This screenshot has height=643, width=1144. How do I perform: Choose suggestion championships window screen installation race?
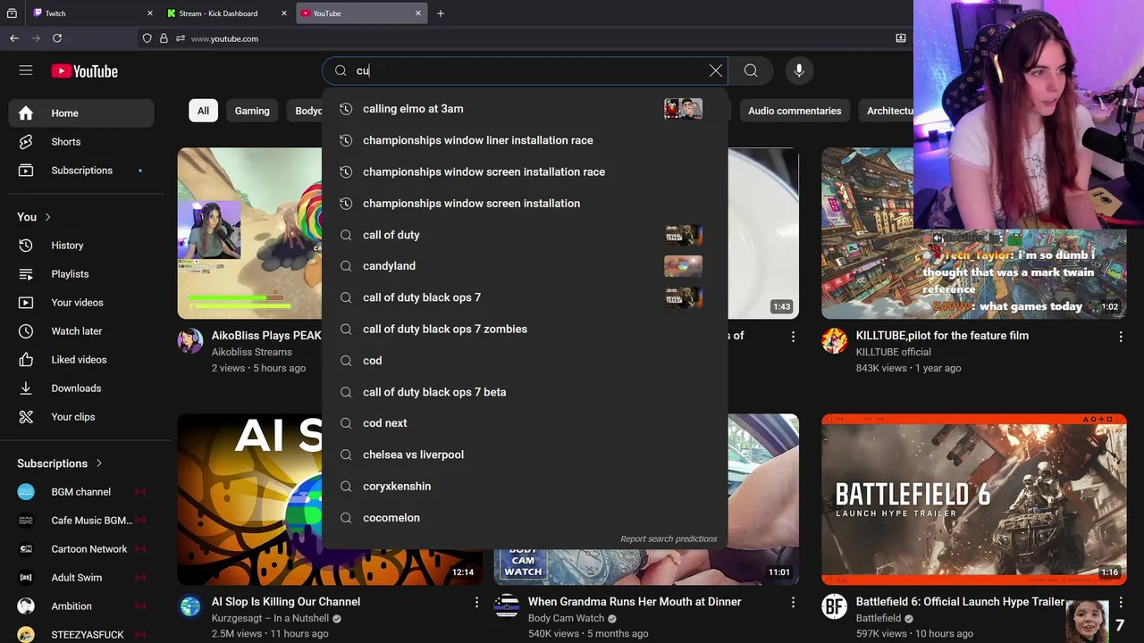[x=525, y=171]
